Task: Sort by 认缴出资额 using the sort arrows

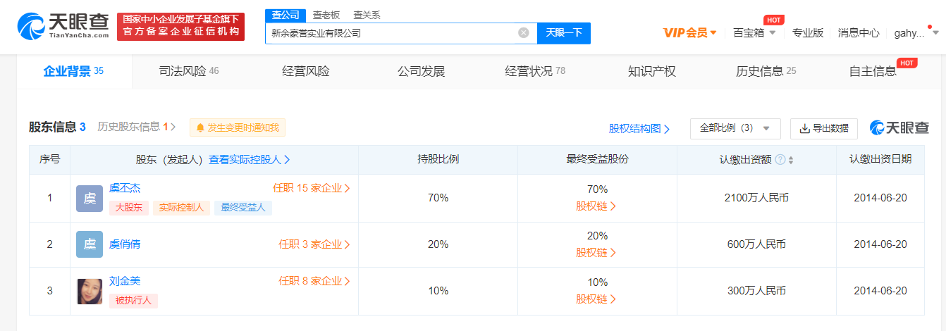Action: [791, 160]
